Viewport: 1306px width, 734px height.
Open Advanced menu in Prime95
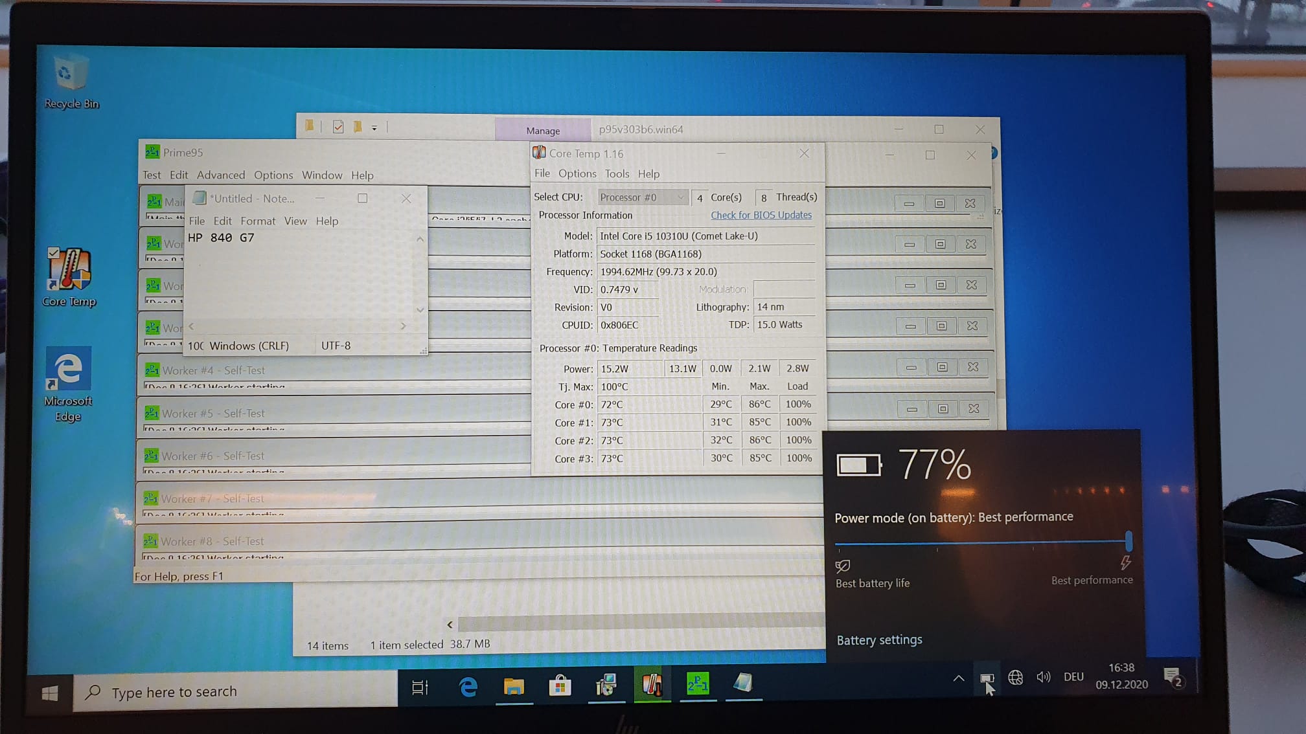pos(220,175)
